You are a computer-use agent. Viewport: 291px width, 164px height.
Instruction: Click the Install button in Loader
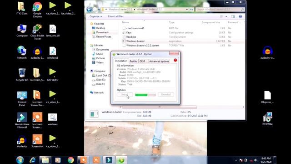125,94
